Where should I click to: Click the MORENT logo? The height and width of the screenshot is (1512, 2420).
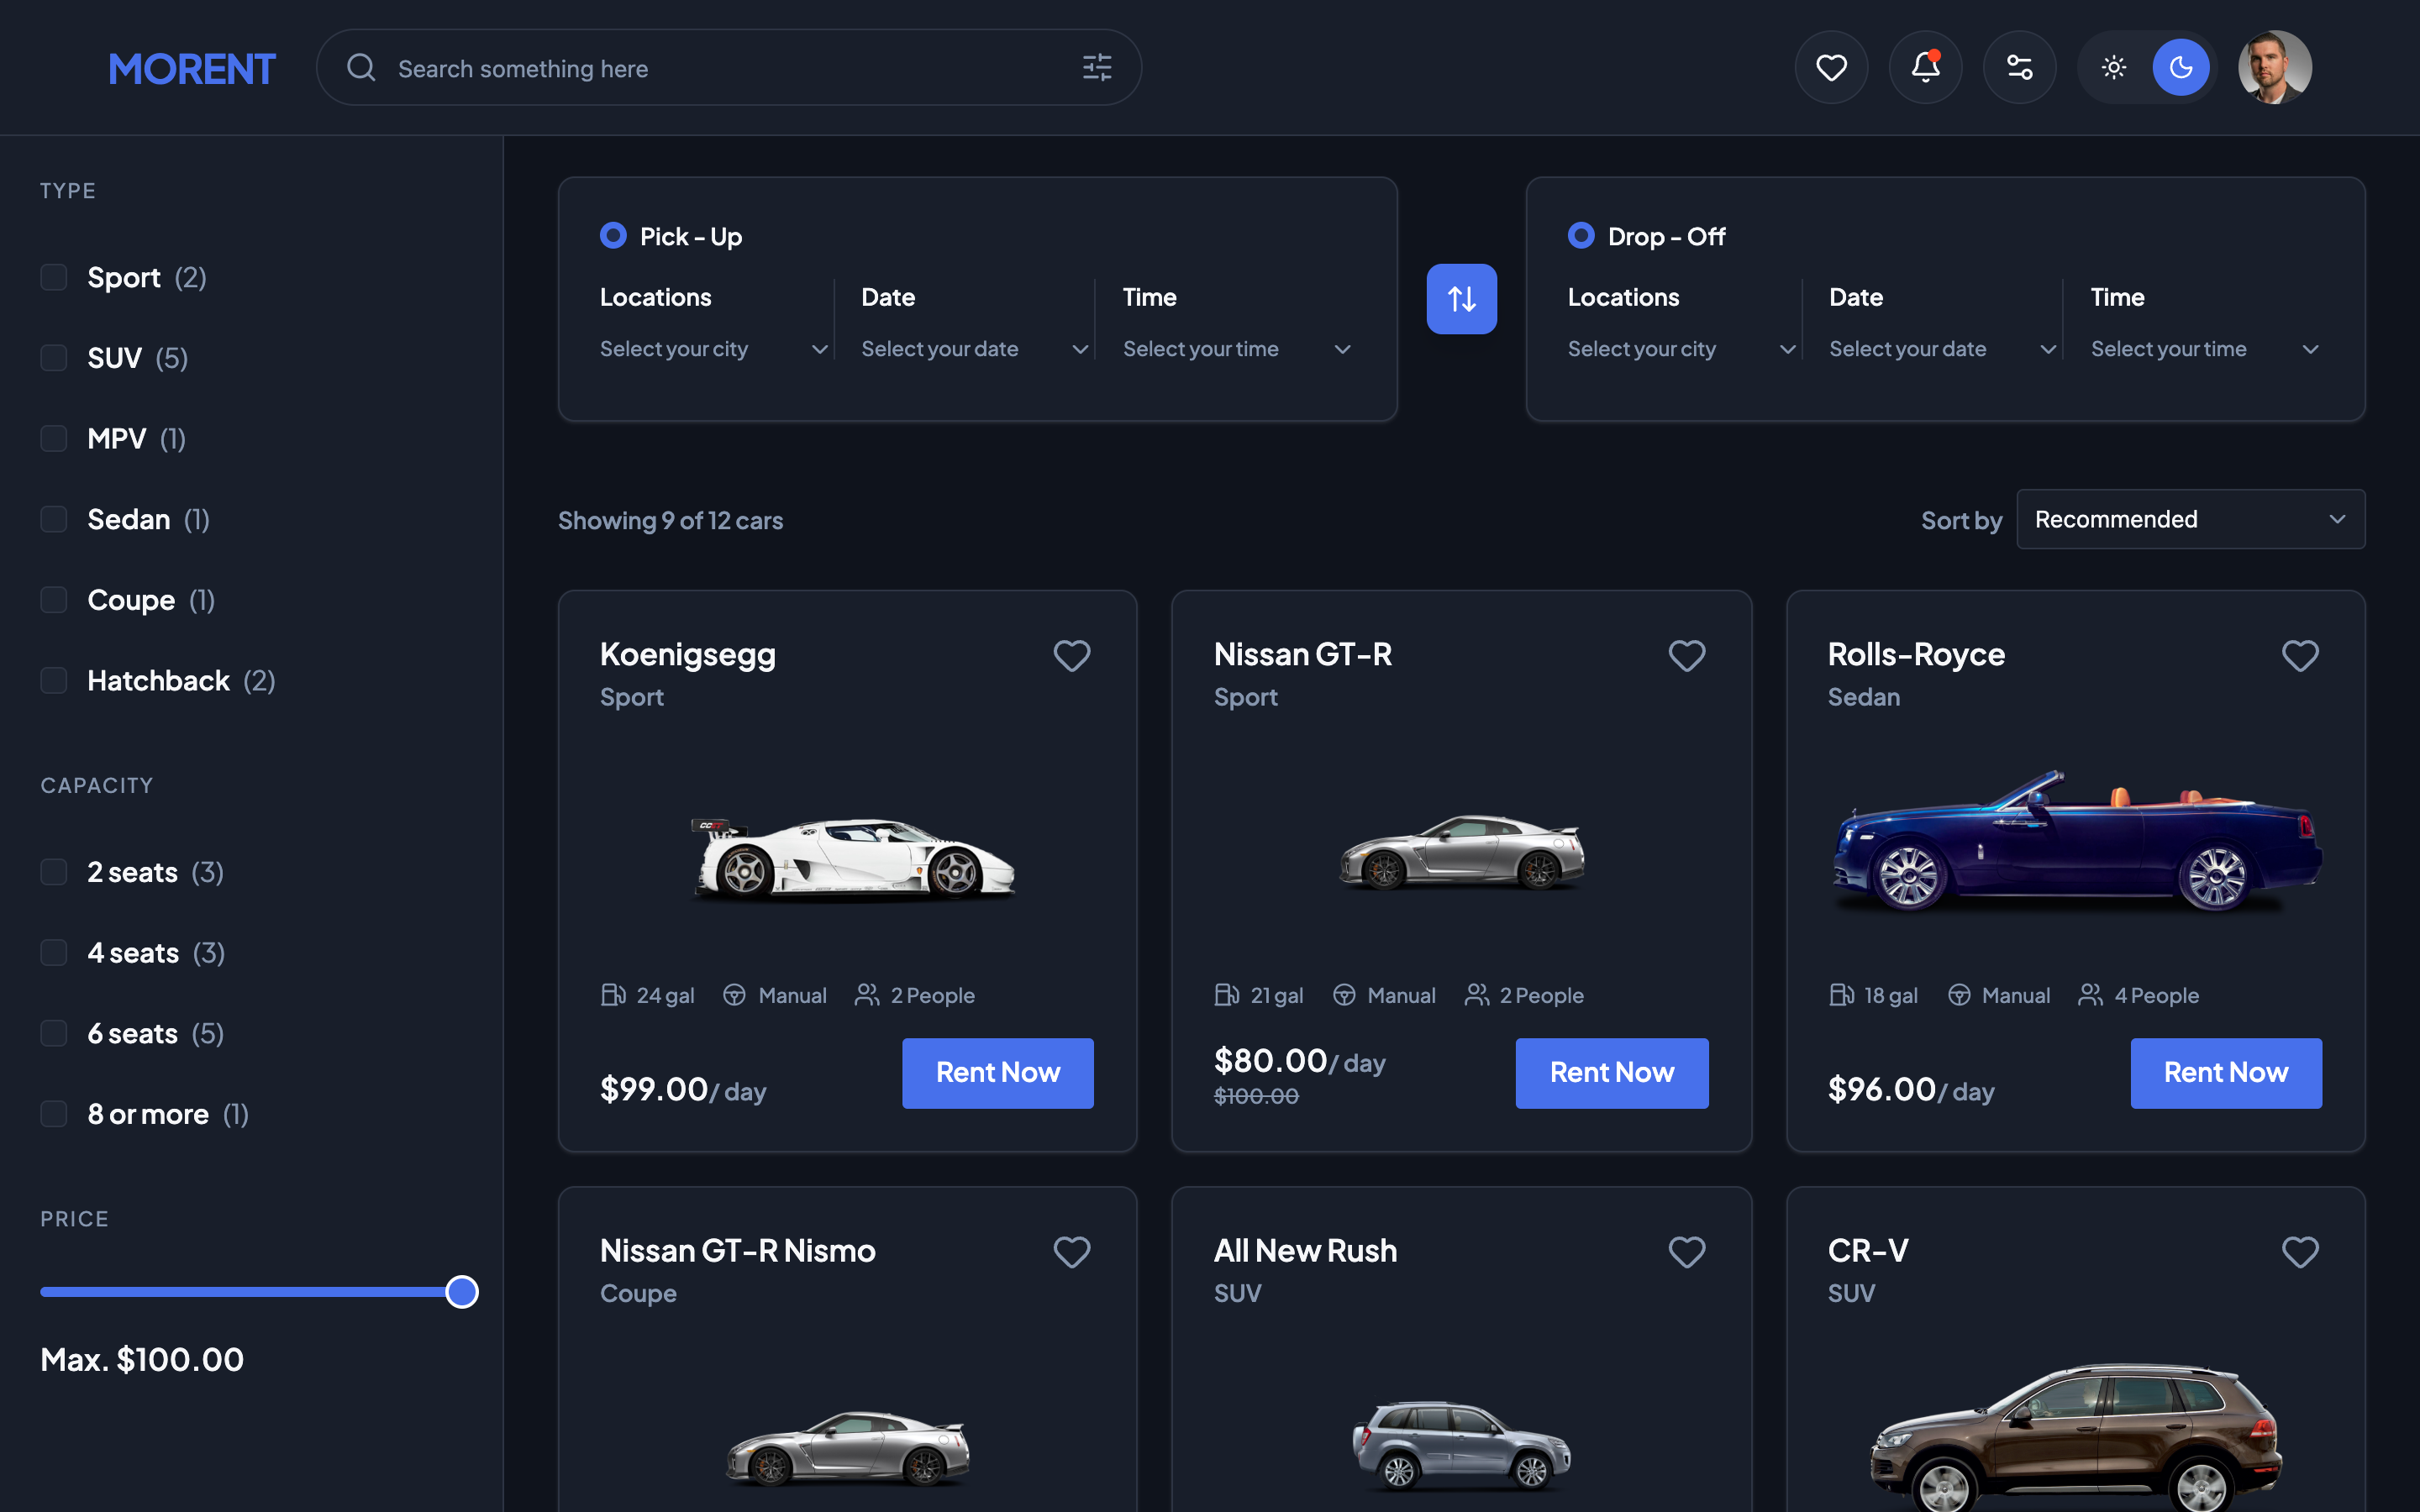click(x=191, y=68)
